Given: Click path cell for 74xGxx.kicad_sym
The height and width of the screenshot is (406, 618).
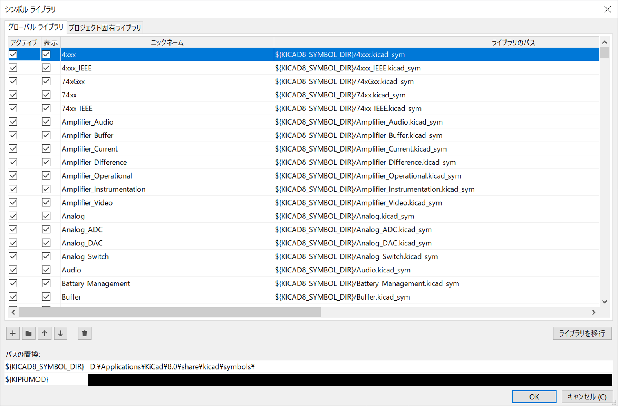Looking at the screenshot, I should 436,81.
